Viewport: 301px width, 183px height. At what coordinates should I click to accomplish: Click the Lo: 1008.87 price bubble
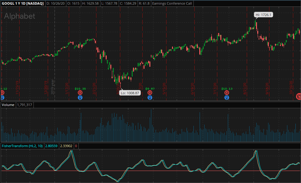coord(130,93)
